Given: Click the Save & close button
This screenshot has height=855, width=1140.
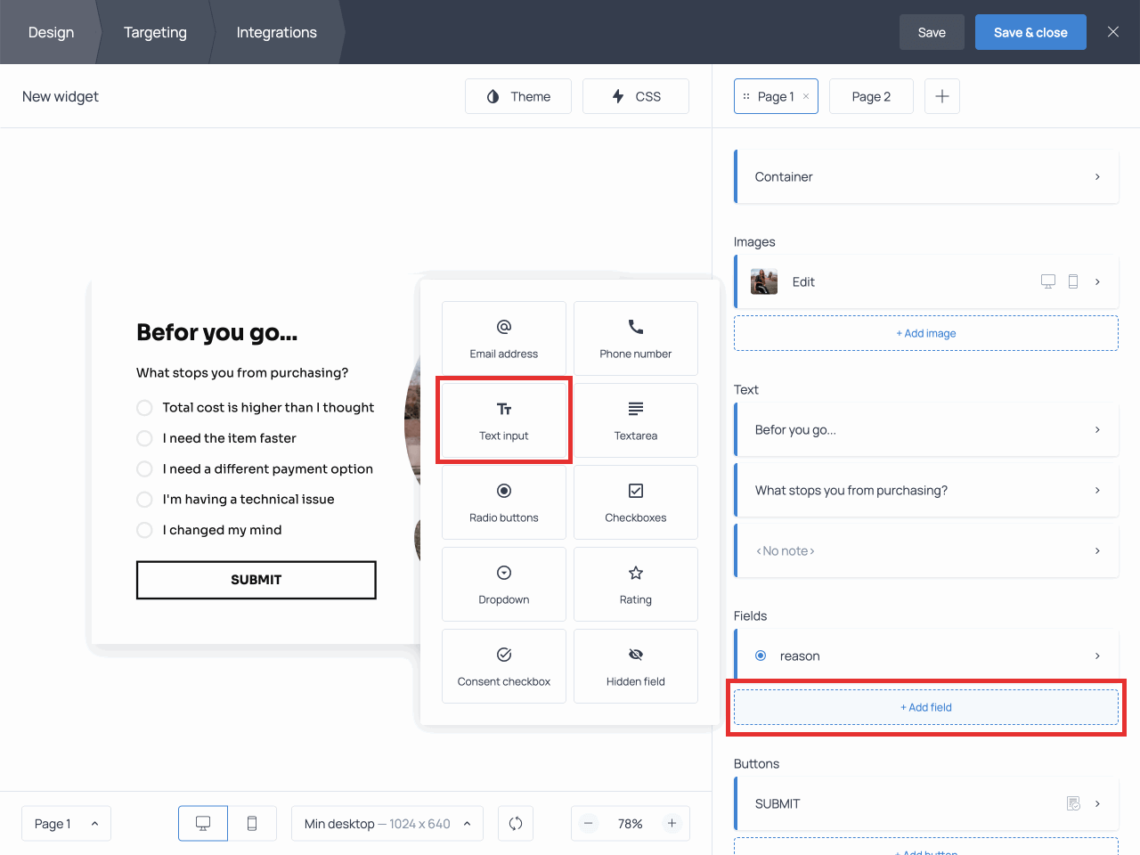Looking at the screenshot, I should [1030, 32].
